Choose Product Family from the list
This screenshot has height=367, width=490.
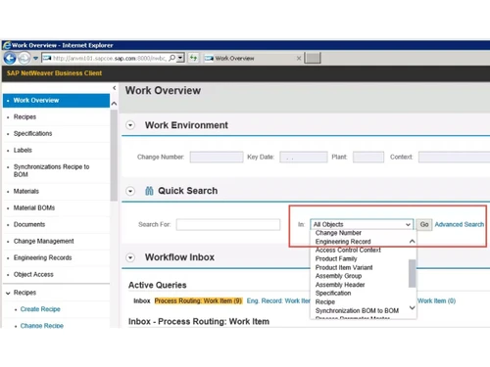tap(336, 258)
